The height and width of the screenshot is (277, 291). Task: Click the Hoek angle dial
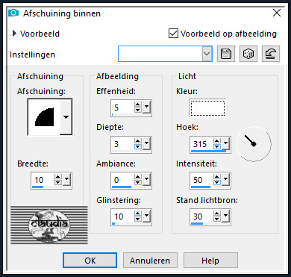point(254,144)
